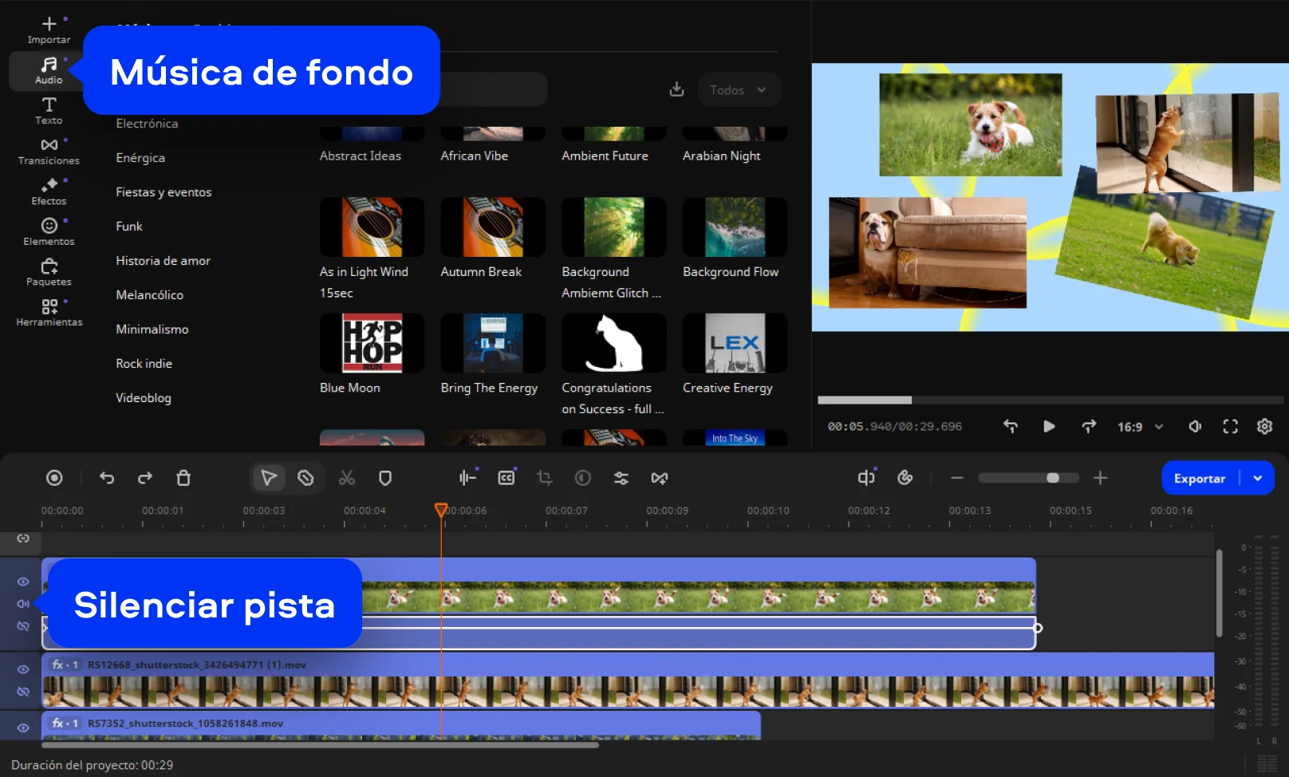Viewport: 1289px width, 777px height.
Task: Select the Rock indie category
Action: [144, 364]
